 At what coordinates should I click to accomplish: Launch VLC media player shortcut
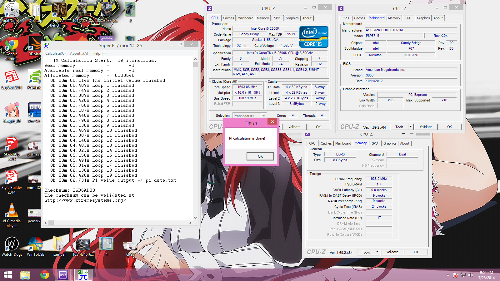tap(12, 215)
